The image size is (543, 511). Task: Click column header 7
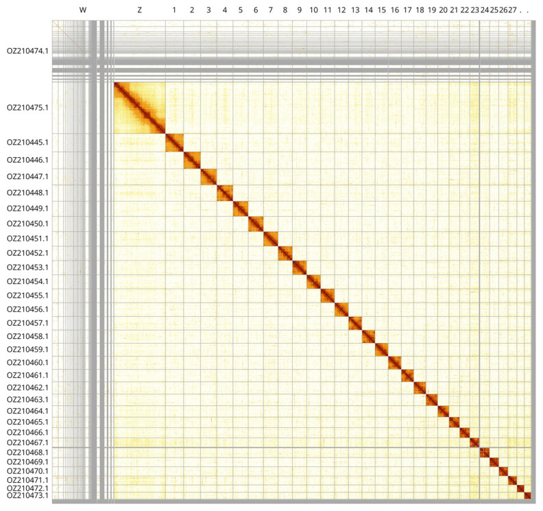pos(270,10)
